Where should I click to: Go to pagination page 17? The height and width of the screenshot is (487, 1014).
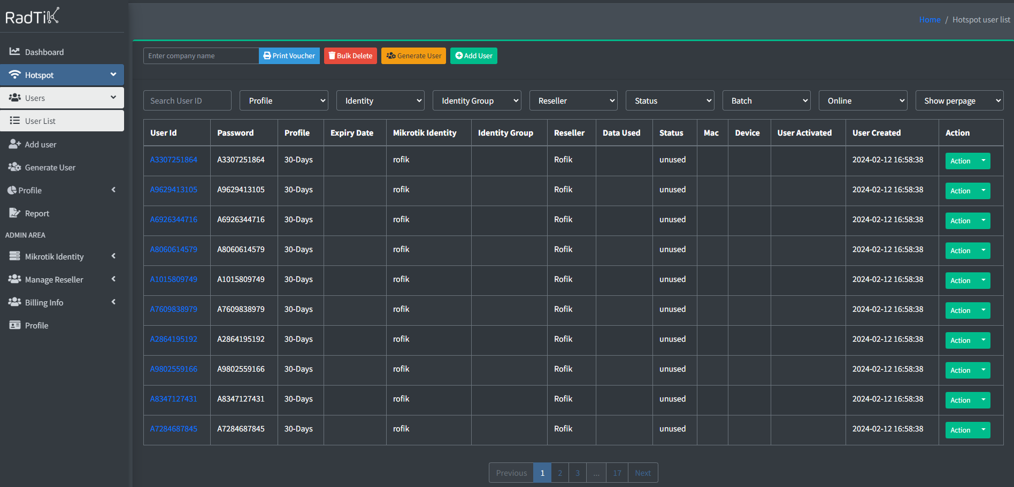[617, 473]
